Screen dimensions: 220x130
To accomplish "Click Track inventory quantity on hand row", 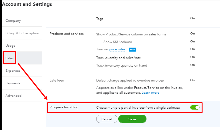I will coord(122,65).
